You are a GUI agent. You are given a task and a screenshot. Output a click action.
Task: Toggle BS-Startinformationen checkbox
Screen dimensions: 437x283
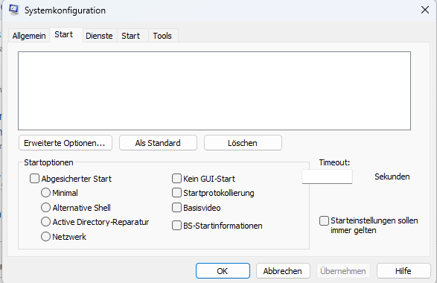(x=176, y=226)
